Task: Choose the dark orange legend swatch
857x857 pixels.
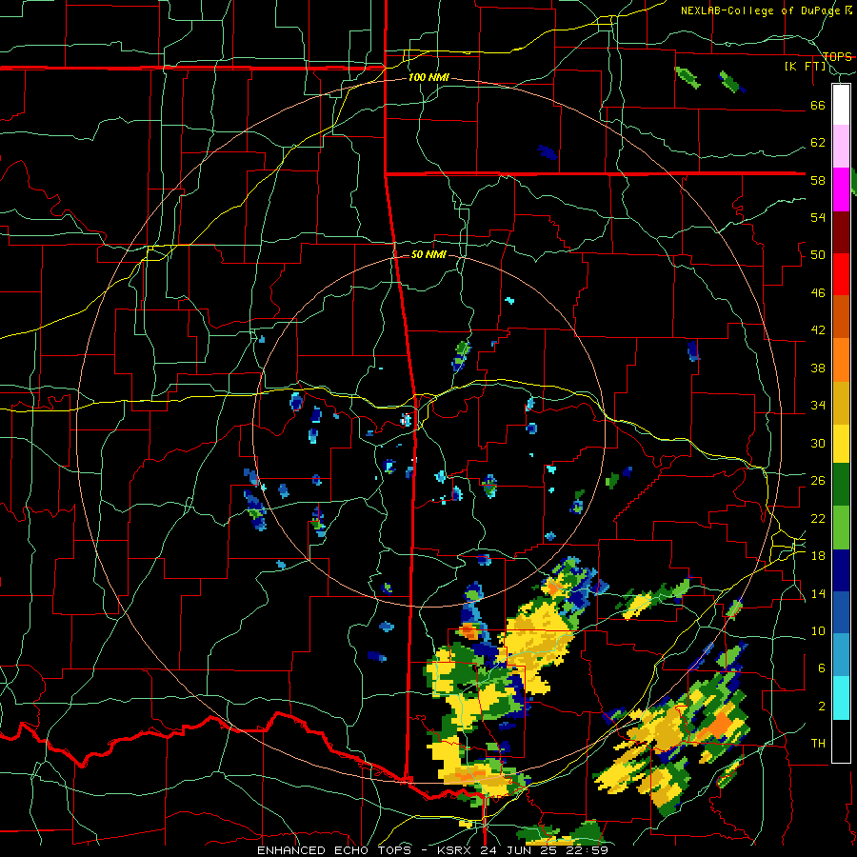Action: click(841, 316)
